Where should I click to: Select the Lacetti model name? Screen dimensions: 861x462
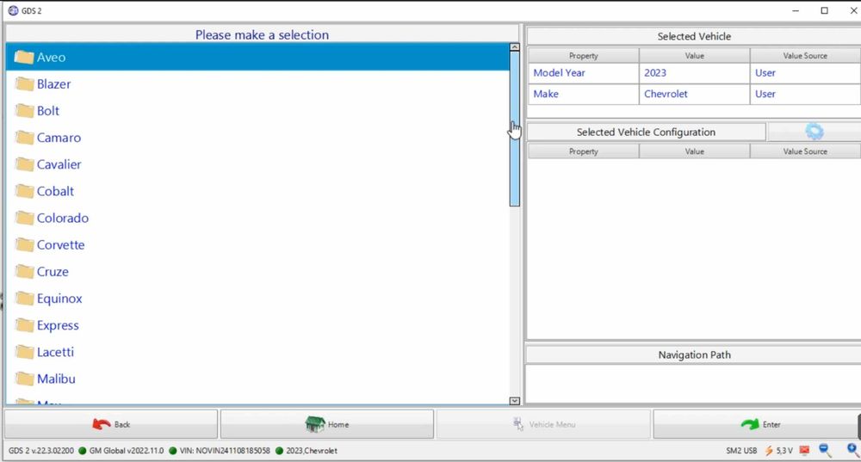point(55,352)
